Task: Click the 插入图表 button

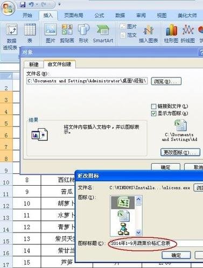Action: click(148, 34)
